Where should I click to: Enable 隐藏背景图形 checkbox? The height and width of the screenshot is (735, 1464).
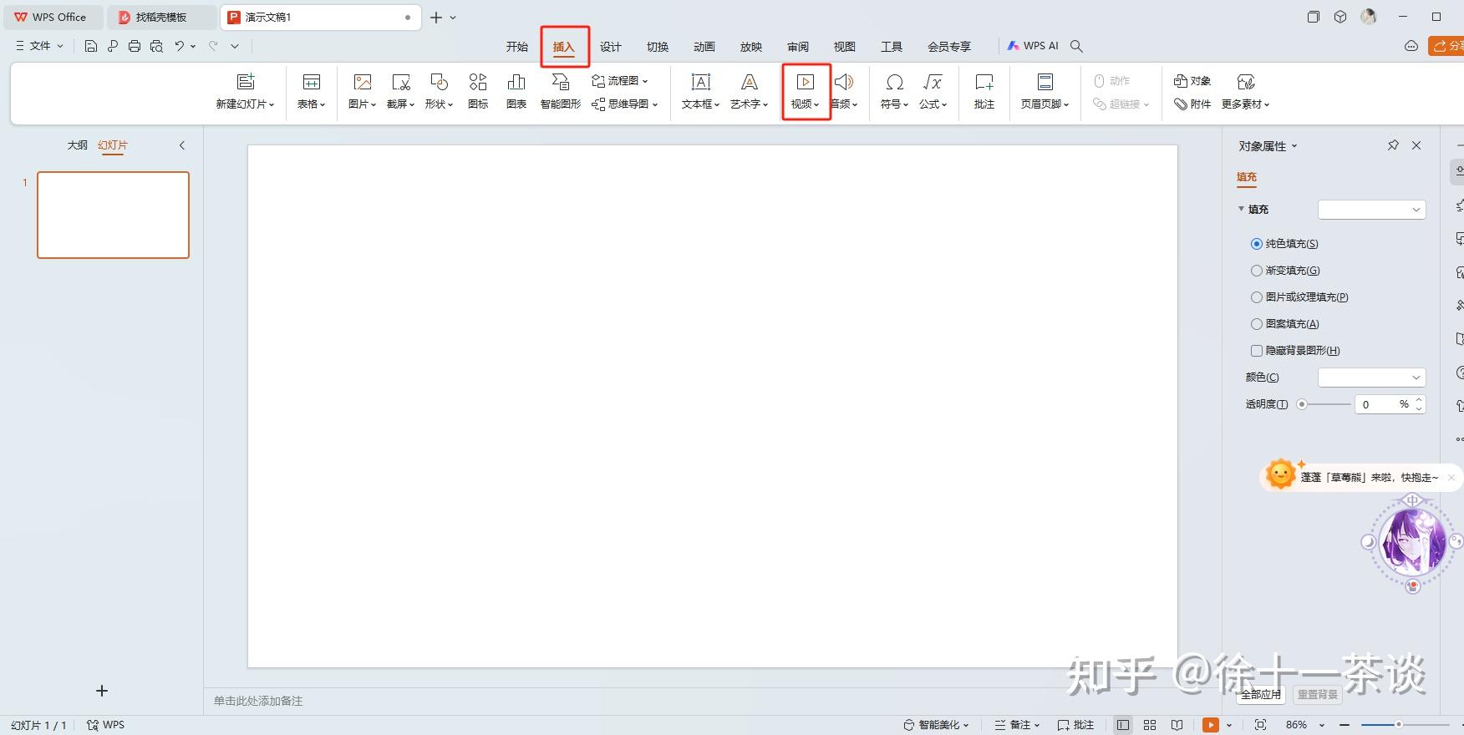1257,351
